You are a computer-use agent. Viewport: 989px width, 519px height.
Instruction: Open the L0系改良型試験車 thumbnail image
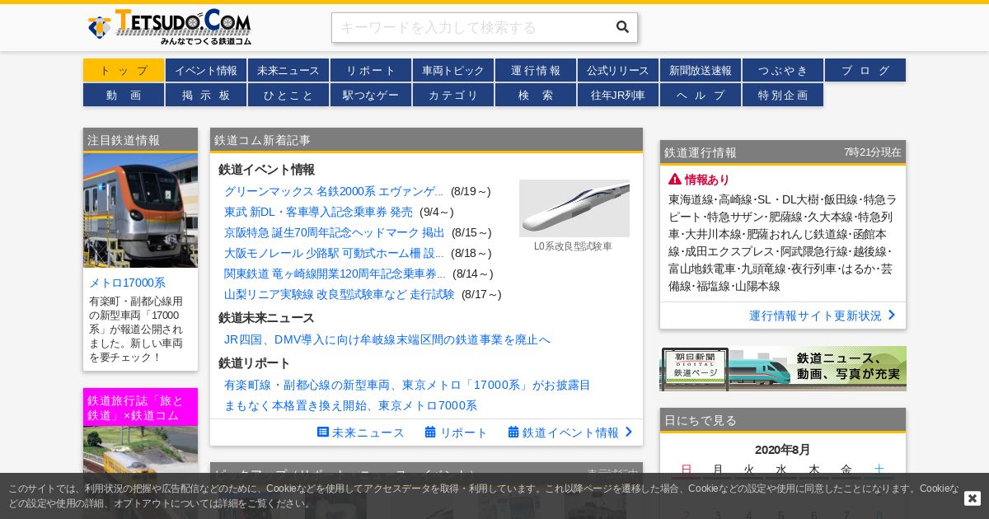[574, 208]
